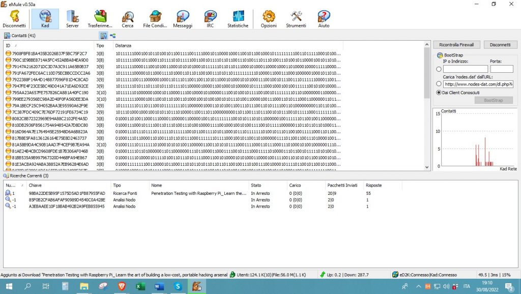Show the Statistiche window

point(238,19)
